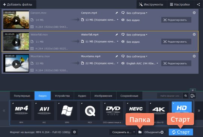Open the Инструменты tools menu
The width and height of the screenshot is (203, 137).
pos(151,4)
